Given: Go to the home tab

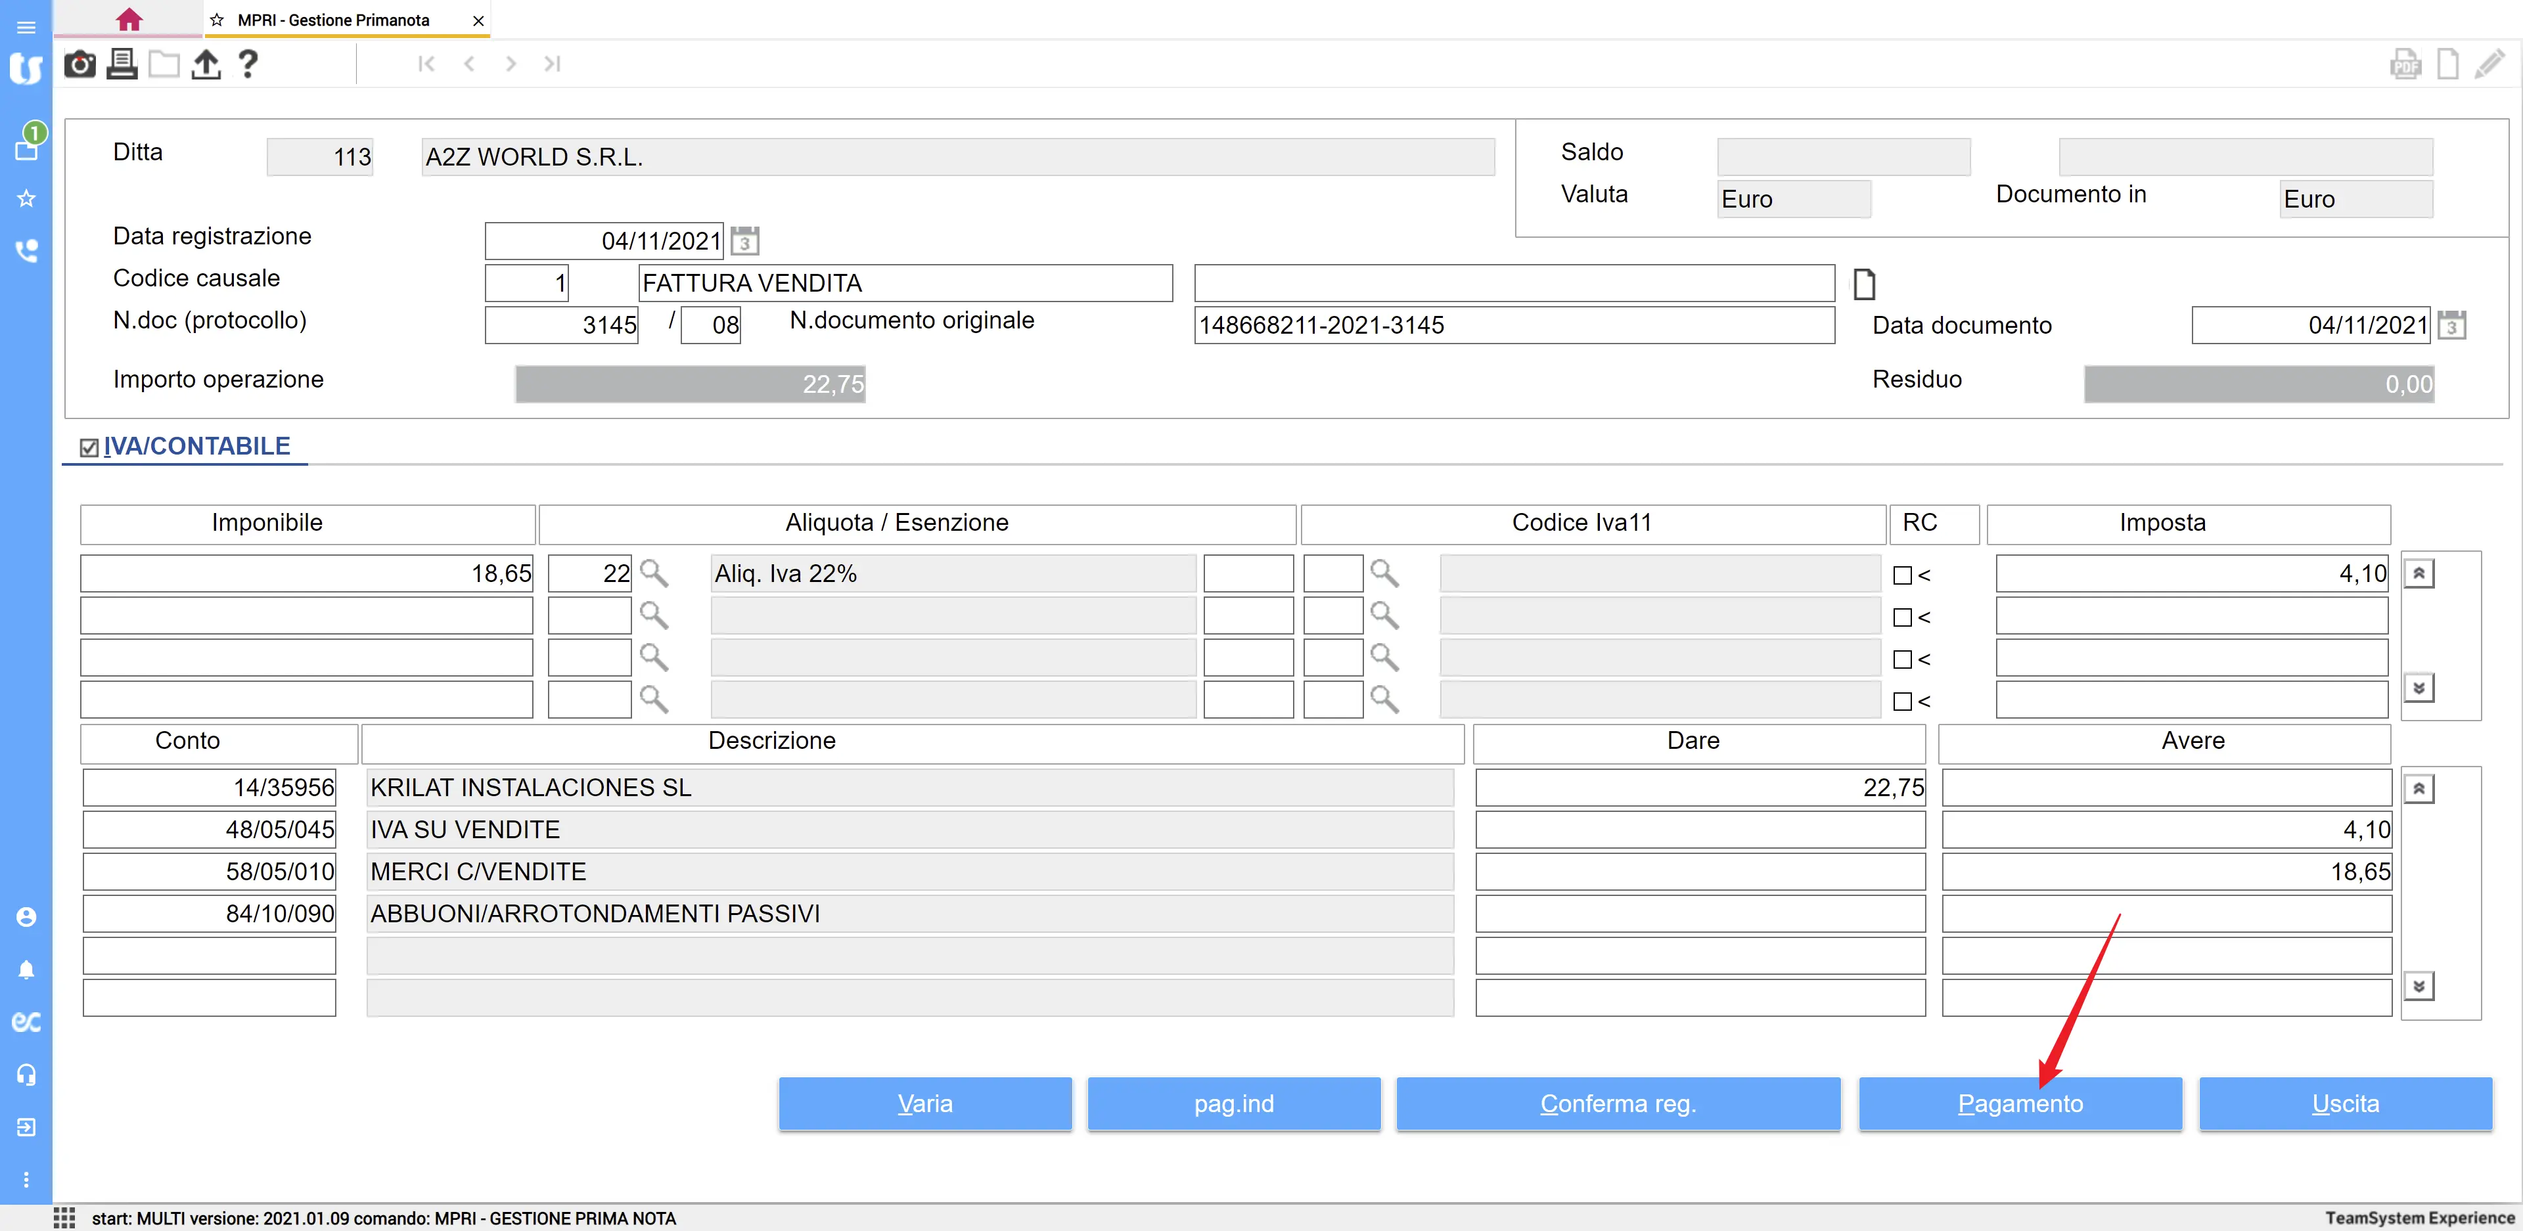Looking at the screenshot, I should (128, 20).
